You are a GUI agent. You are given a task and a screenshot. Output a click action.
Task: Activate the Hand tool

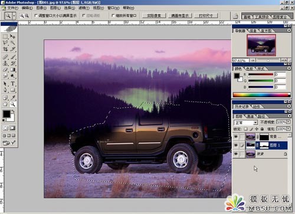(x=5, y=104)
